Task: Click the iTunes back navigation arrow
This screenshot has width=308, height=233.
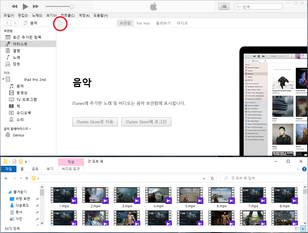Action: (7, 23)
